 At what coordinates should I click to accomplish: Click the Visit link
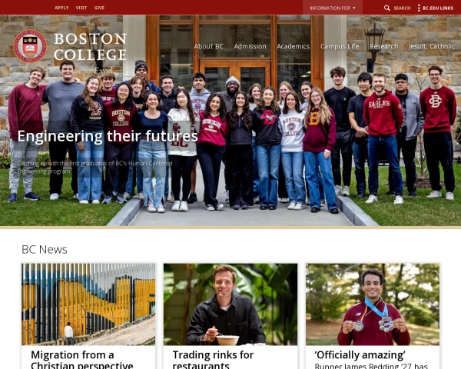click(x=81, y=8)
